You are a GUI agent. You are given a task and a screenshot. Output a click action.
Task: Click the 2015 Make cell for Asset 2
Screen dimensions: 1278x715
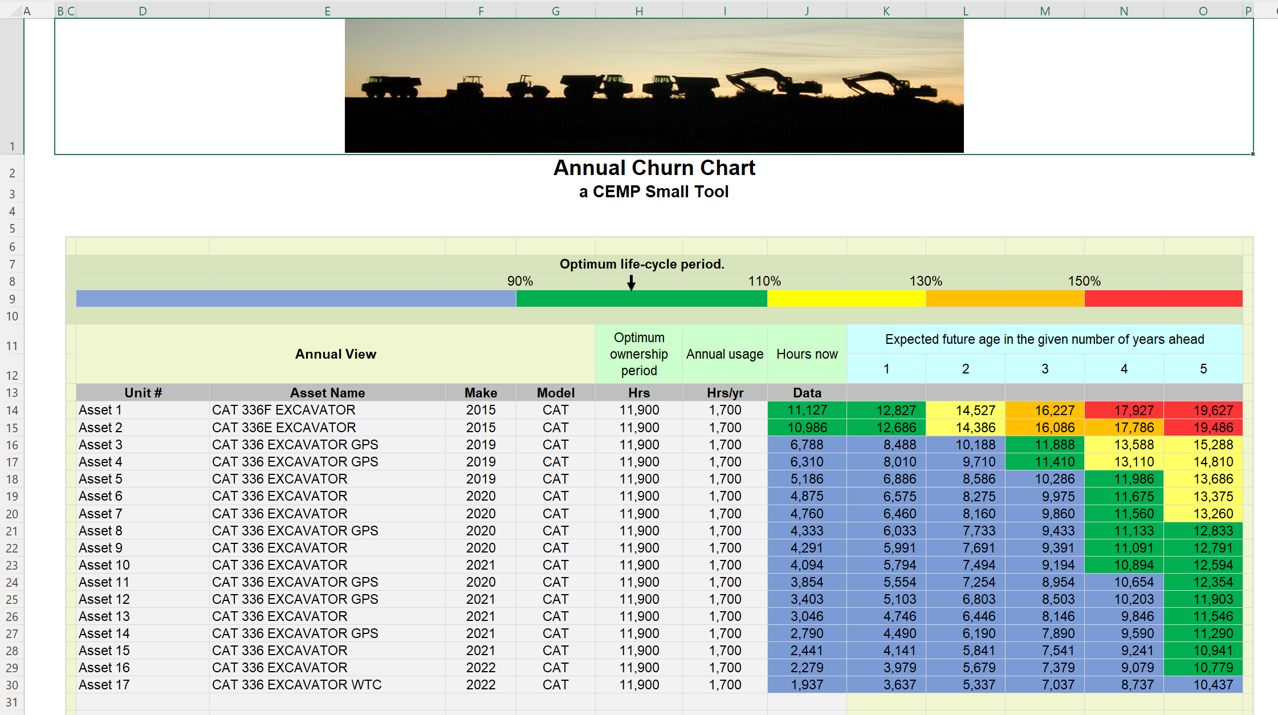[481, 427]
